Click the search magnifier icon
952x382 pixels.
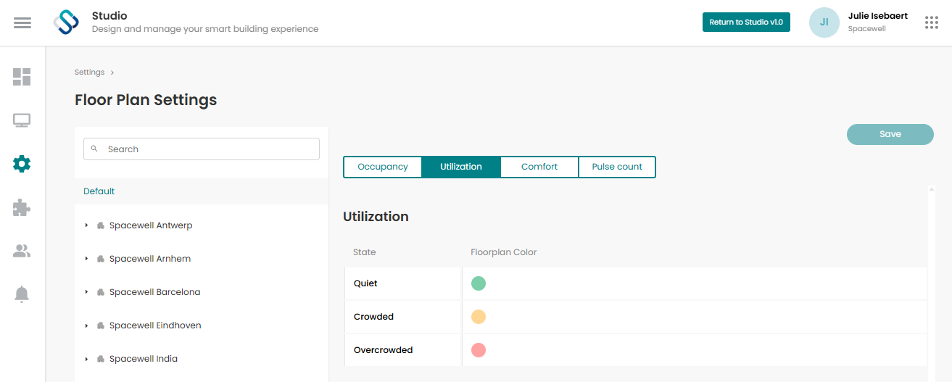pyautogui.click(x=94, y=149)
